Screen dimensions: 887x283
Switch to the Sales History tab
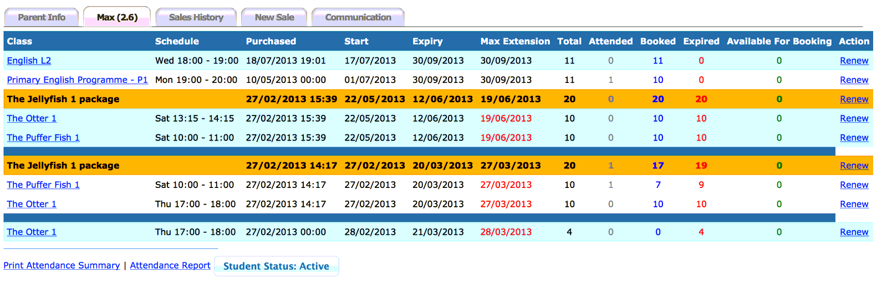[x=196, y=17]
